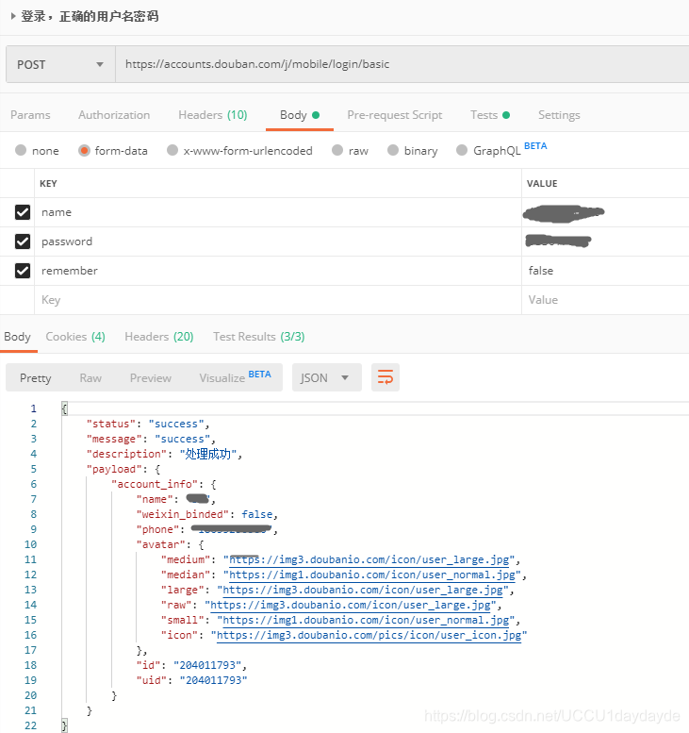Select x-www-form-urlencoded body type
Screen dimensions: 689x733
point(239,151)
